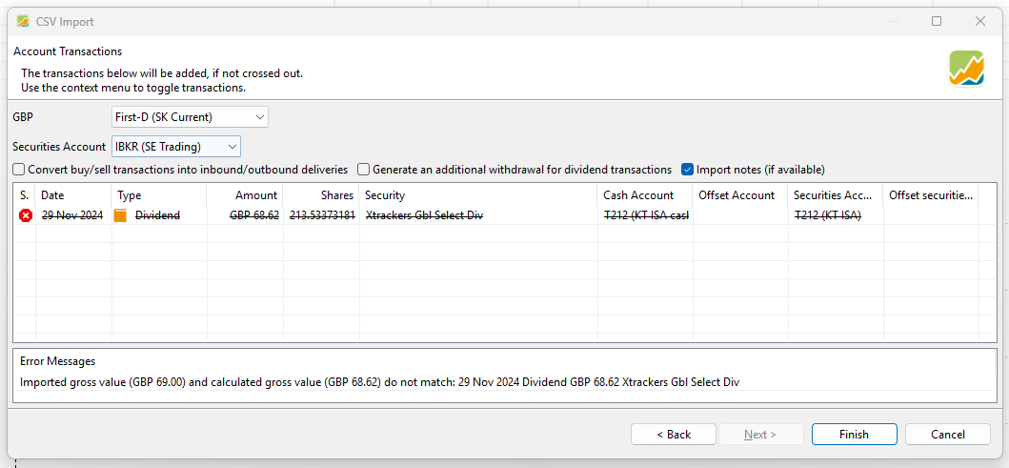Click the Security column header
The width and height of the screenshot is (1009, 468).
click(478, 195)
